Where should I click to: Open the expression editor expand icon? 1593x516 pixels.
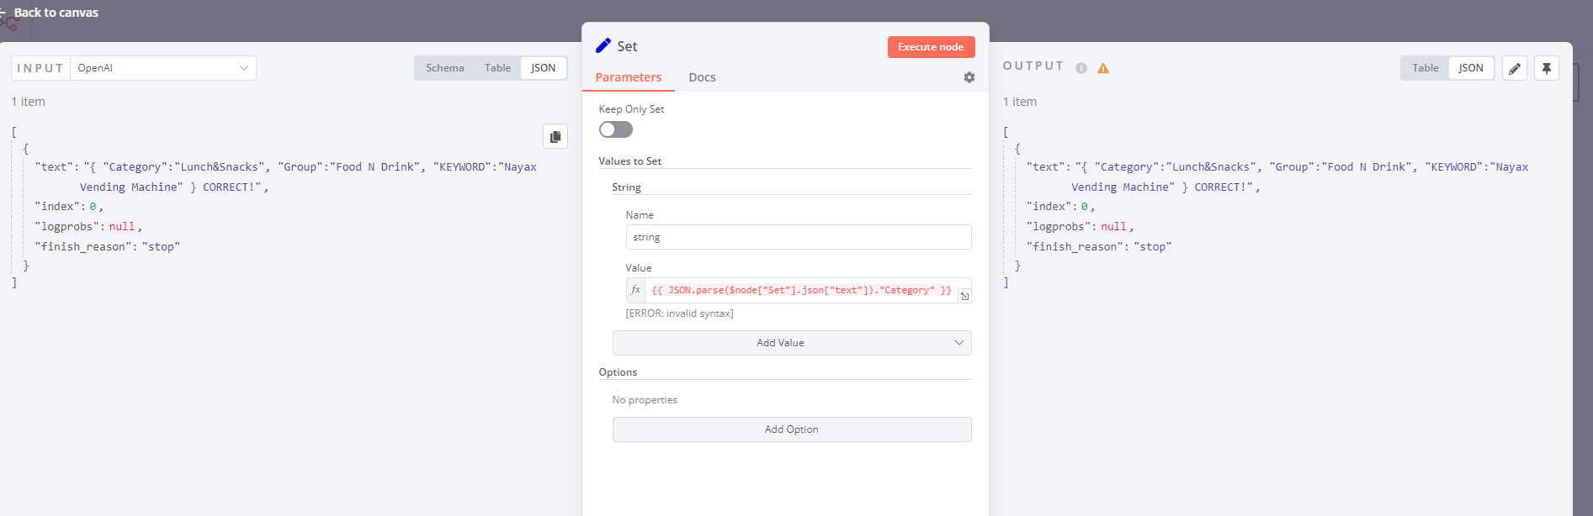[965, 296]
